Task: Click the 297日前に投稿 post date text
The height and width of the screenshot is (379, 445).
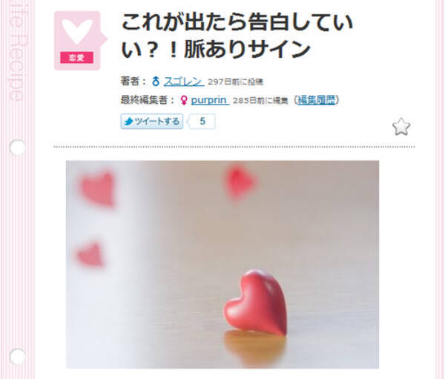Action: point(236,82)
